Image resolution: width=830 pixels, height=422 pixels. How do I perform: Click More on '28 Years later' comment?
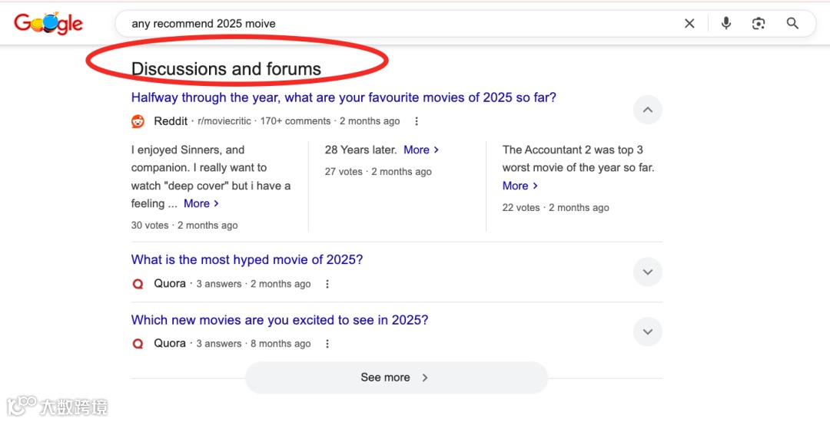coord(420,150)
